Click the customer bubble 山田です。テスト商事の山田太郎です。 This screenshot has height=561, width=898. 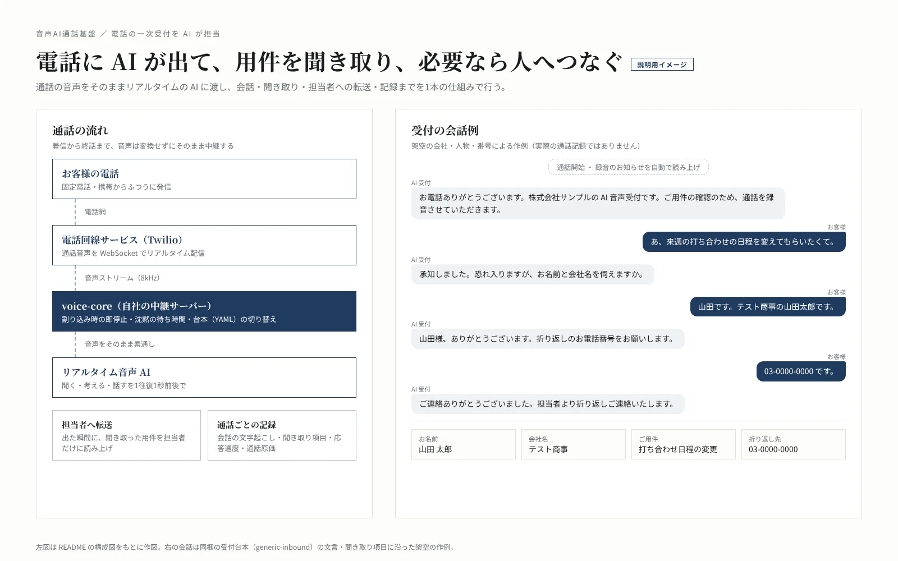pyautogui.click(x=768, y=307)
